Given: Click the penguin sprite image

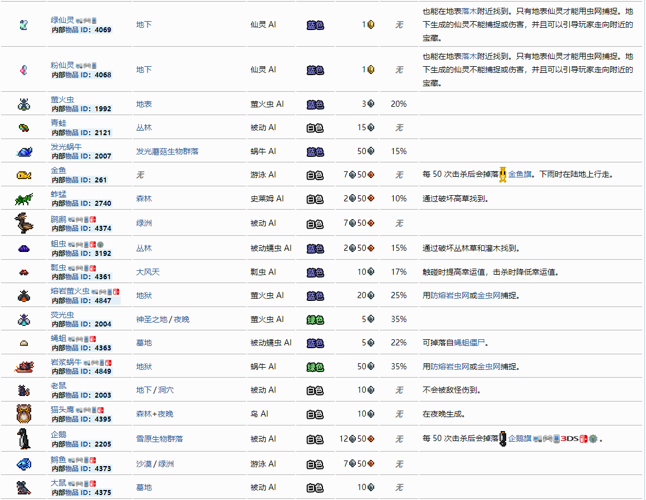Looking at the screenshot, I should (24, 439).
